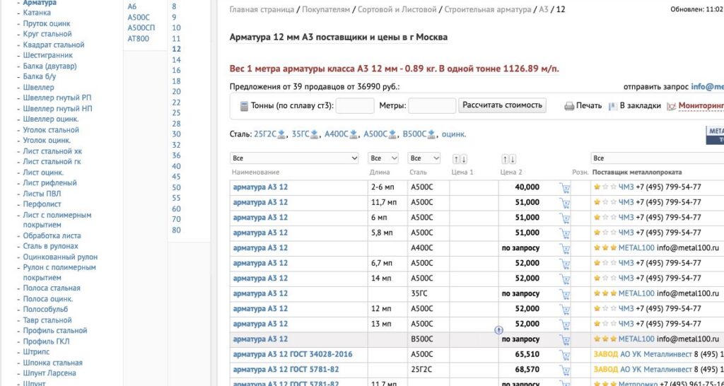
Task: Click the оцинк. steel link
Action: (x=454, y=134)
